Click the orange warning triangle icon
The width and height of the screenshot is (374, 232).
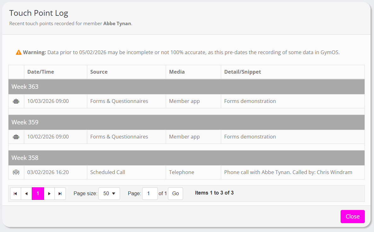(19, 52)
